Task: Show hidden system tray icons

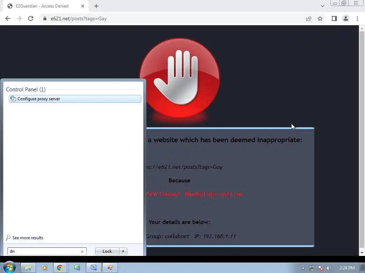Action: pyautogui.click(x=303, y=268)
